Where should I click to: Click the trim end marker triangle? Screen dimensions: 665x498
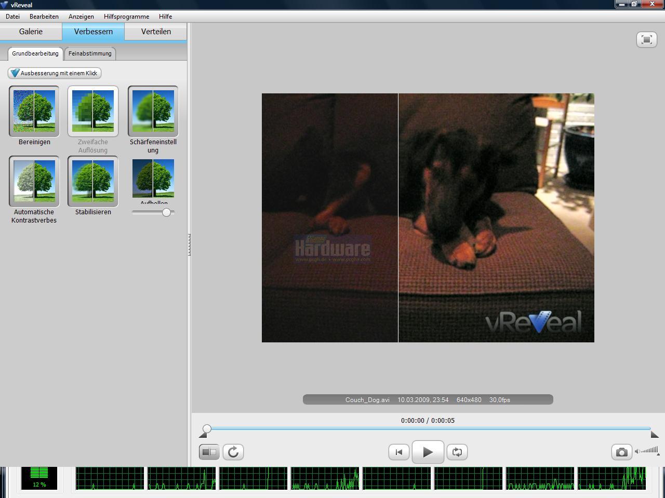(655, 435)
